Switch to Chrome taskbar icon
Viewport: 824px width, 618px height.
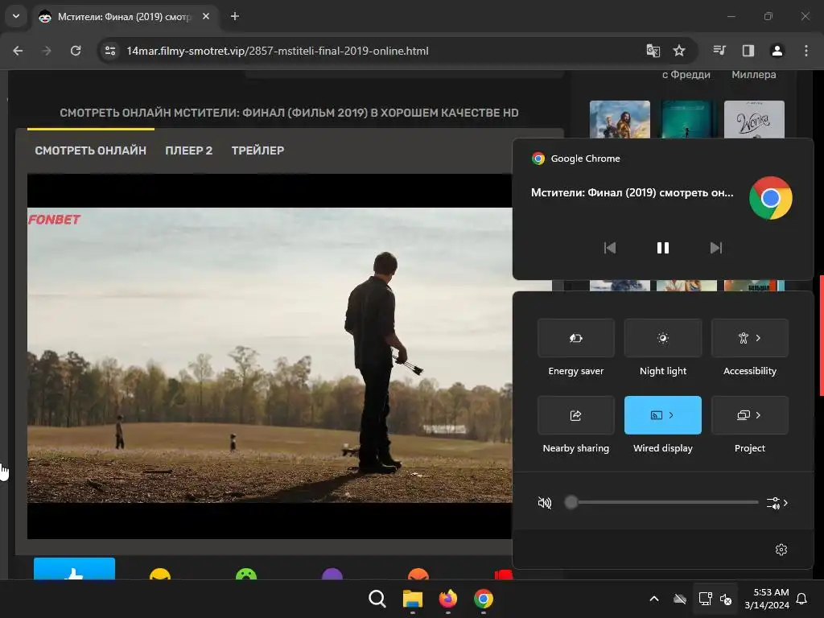pos(484,599)
